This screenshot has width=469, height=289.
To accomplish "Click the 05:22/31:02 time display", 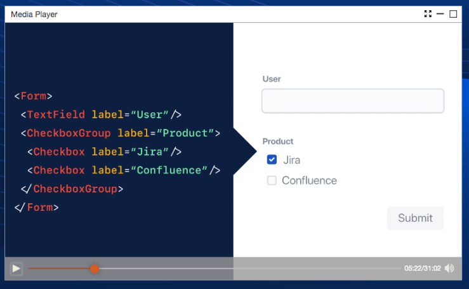I will pyautogui.click(x=422, y=268).
